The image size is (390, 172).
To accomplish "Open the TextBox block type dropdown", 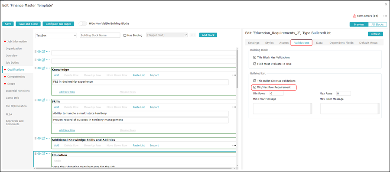I will pyautogui.click(x=56, y=35).
